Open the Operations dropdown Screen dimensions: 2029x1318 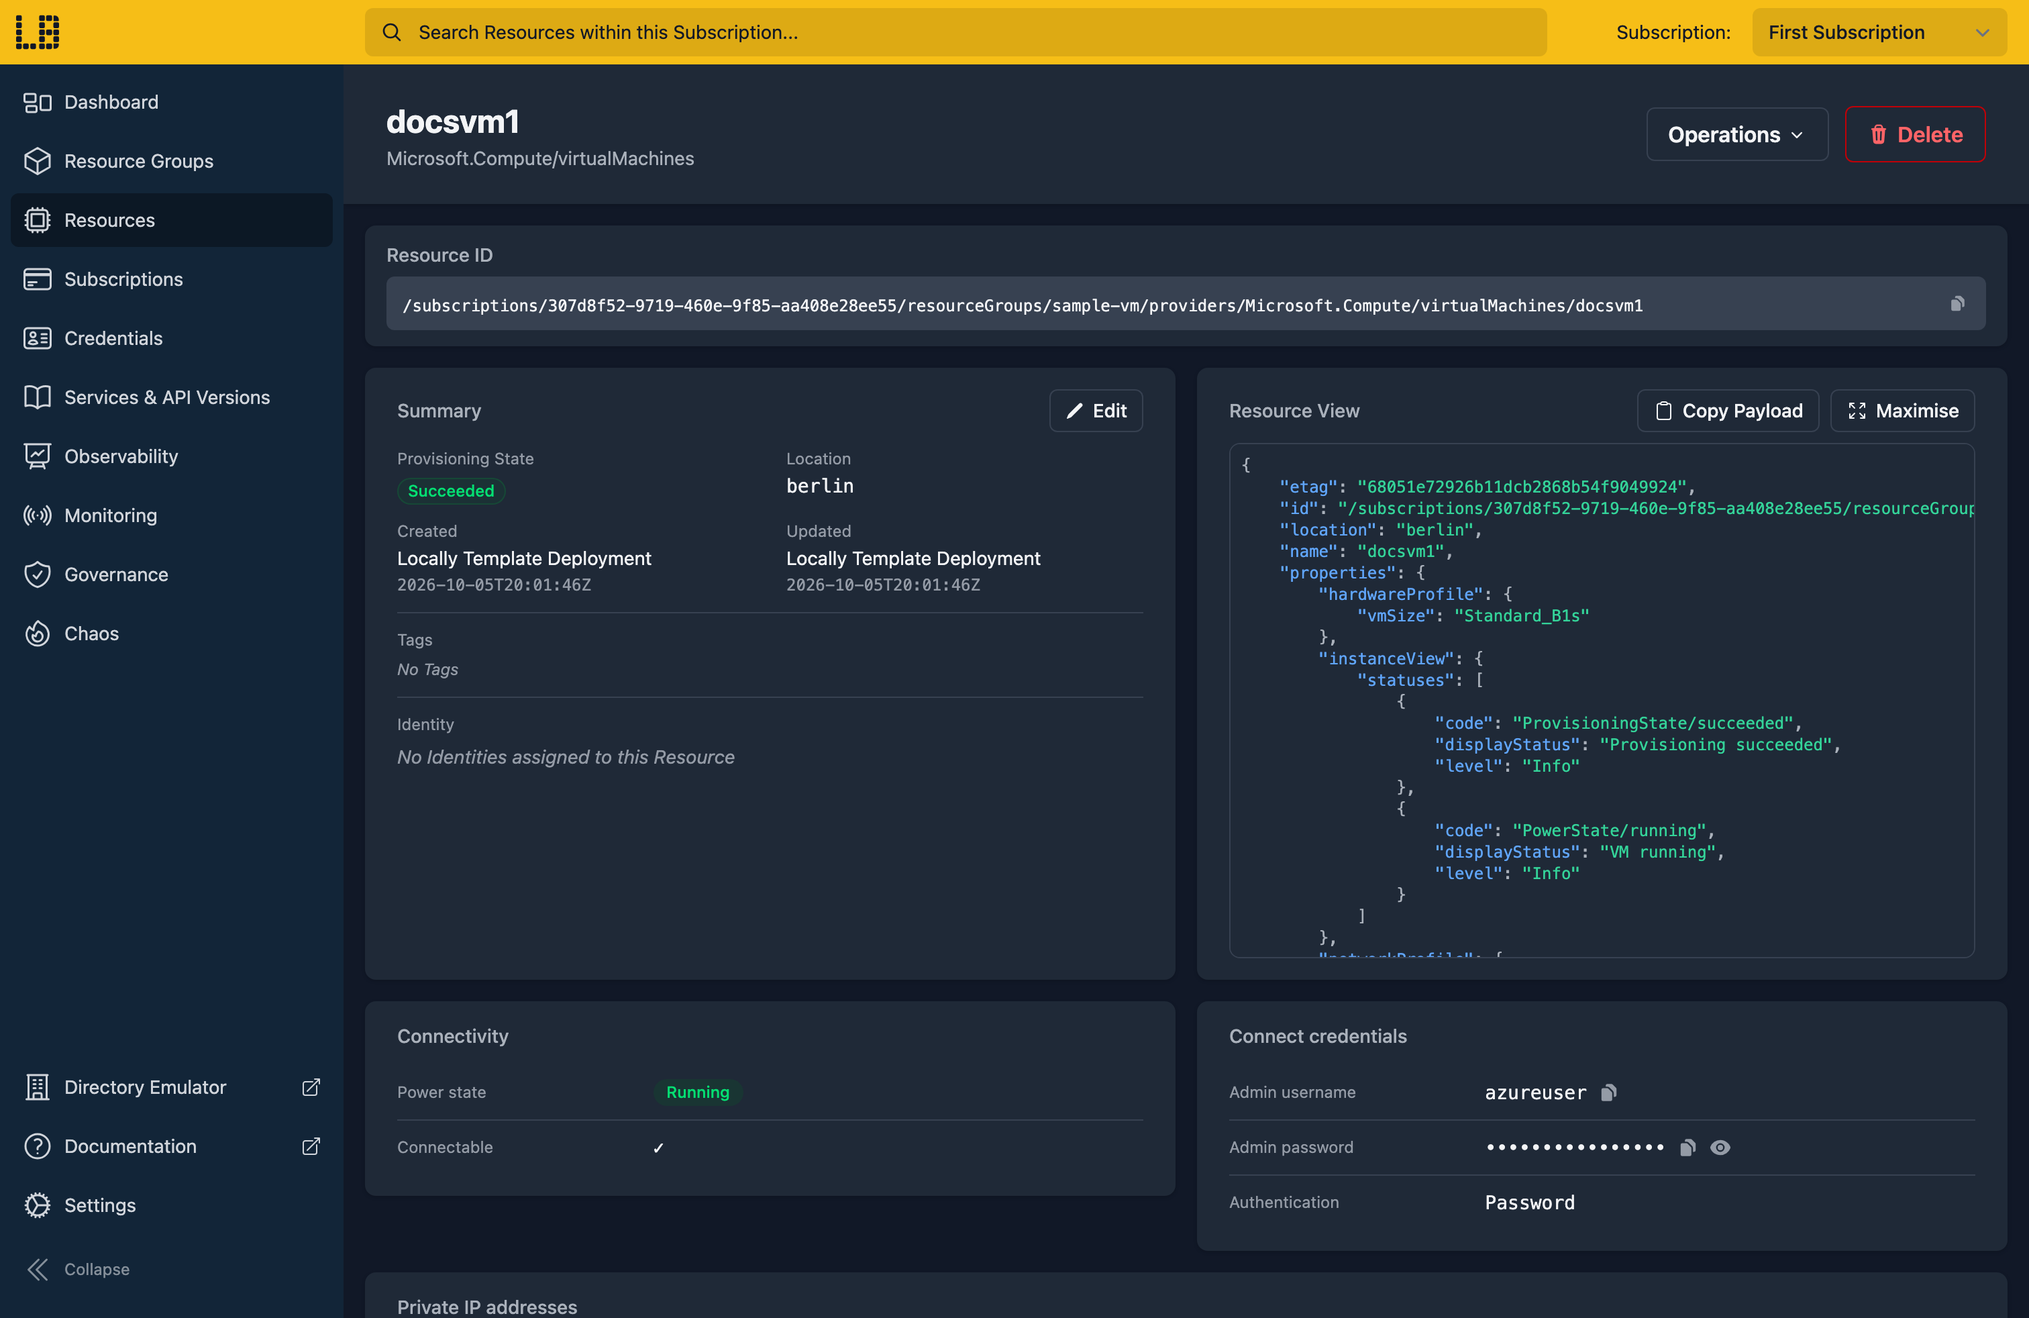coord(1736,135)
